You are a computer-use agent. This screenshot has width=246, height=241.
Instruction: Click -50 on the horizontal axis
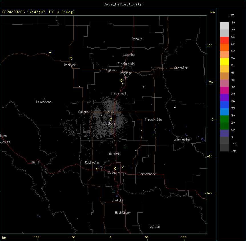pos(73,237)
